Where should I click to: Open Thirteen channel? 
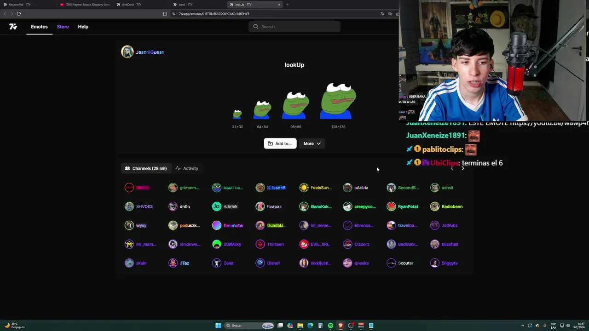click(x=270, y=244)
